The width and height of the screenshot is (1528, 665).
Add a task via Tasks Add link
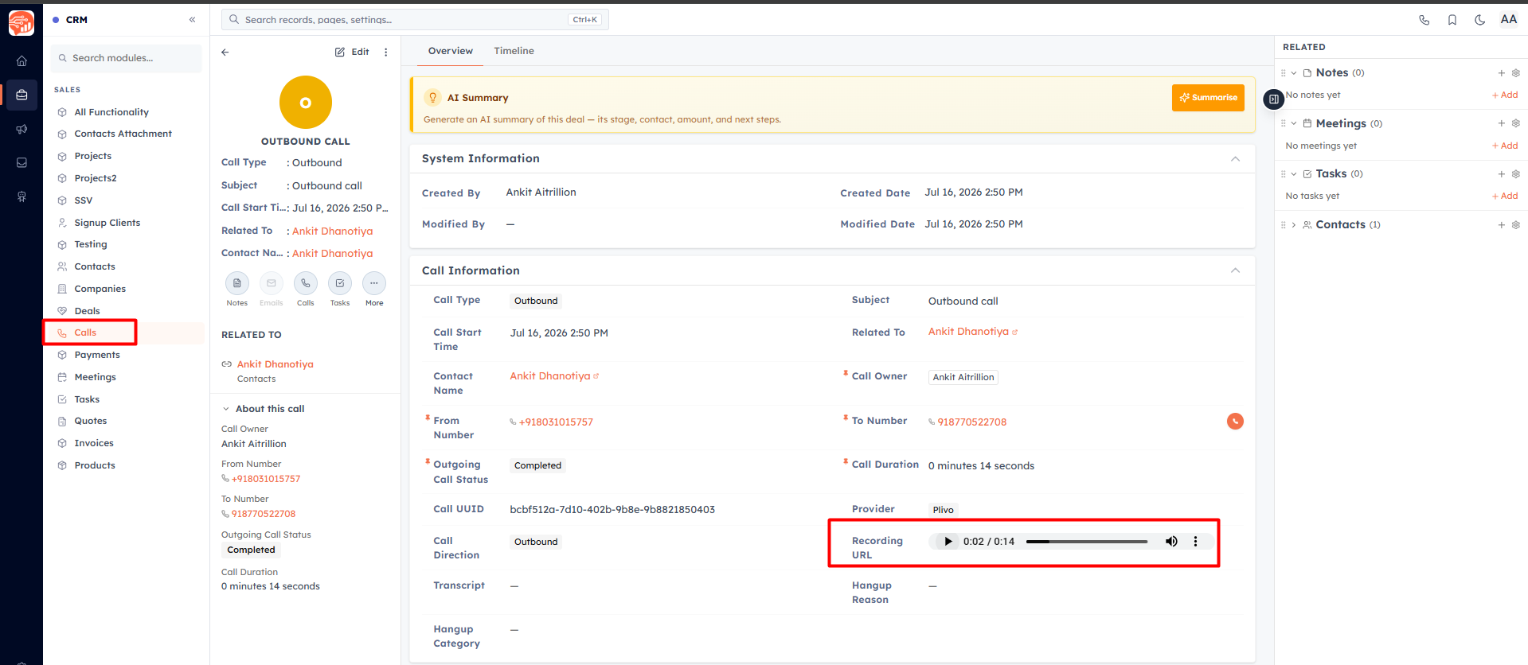pyautogui.click(x=1505, y=196)
